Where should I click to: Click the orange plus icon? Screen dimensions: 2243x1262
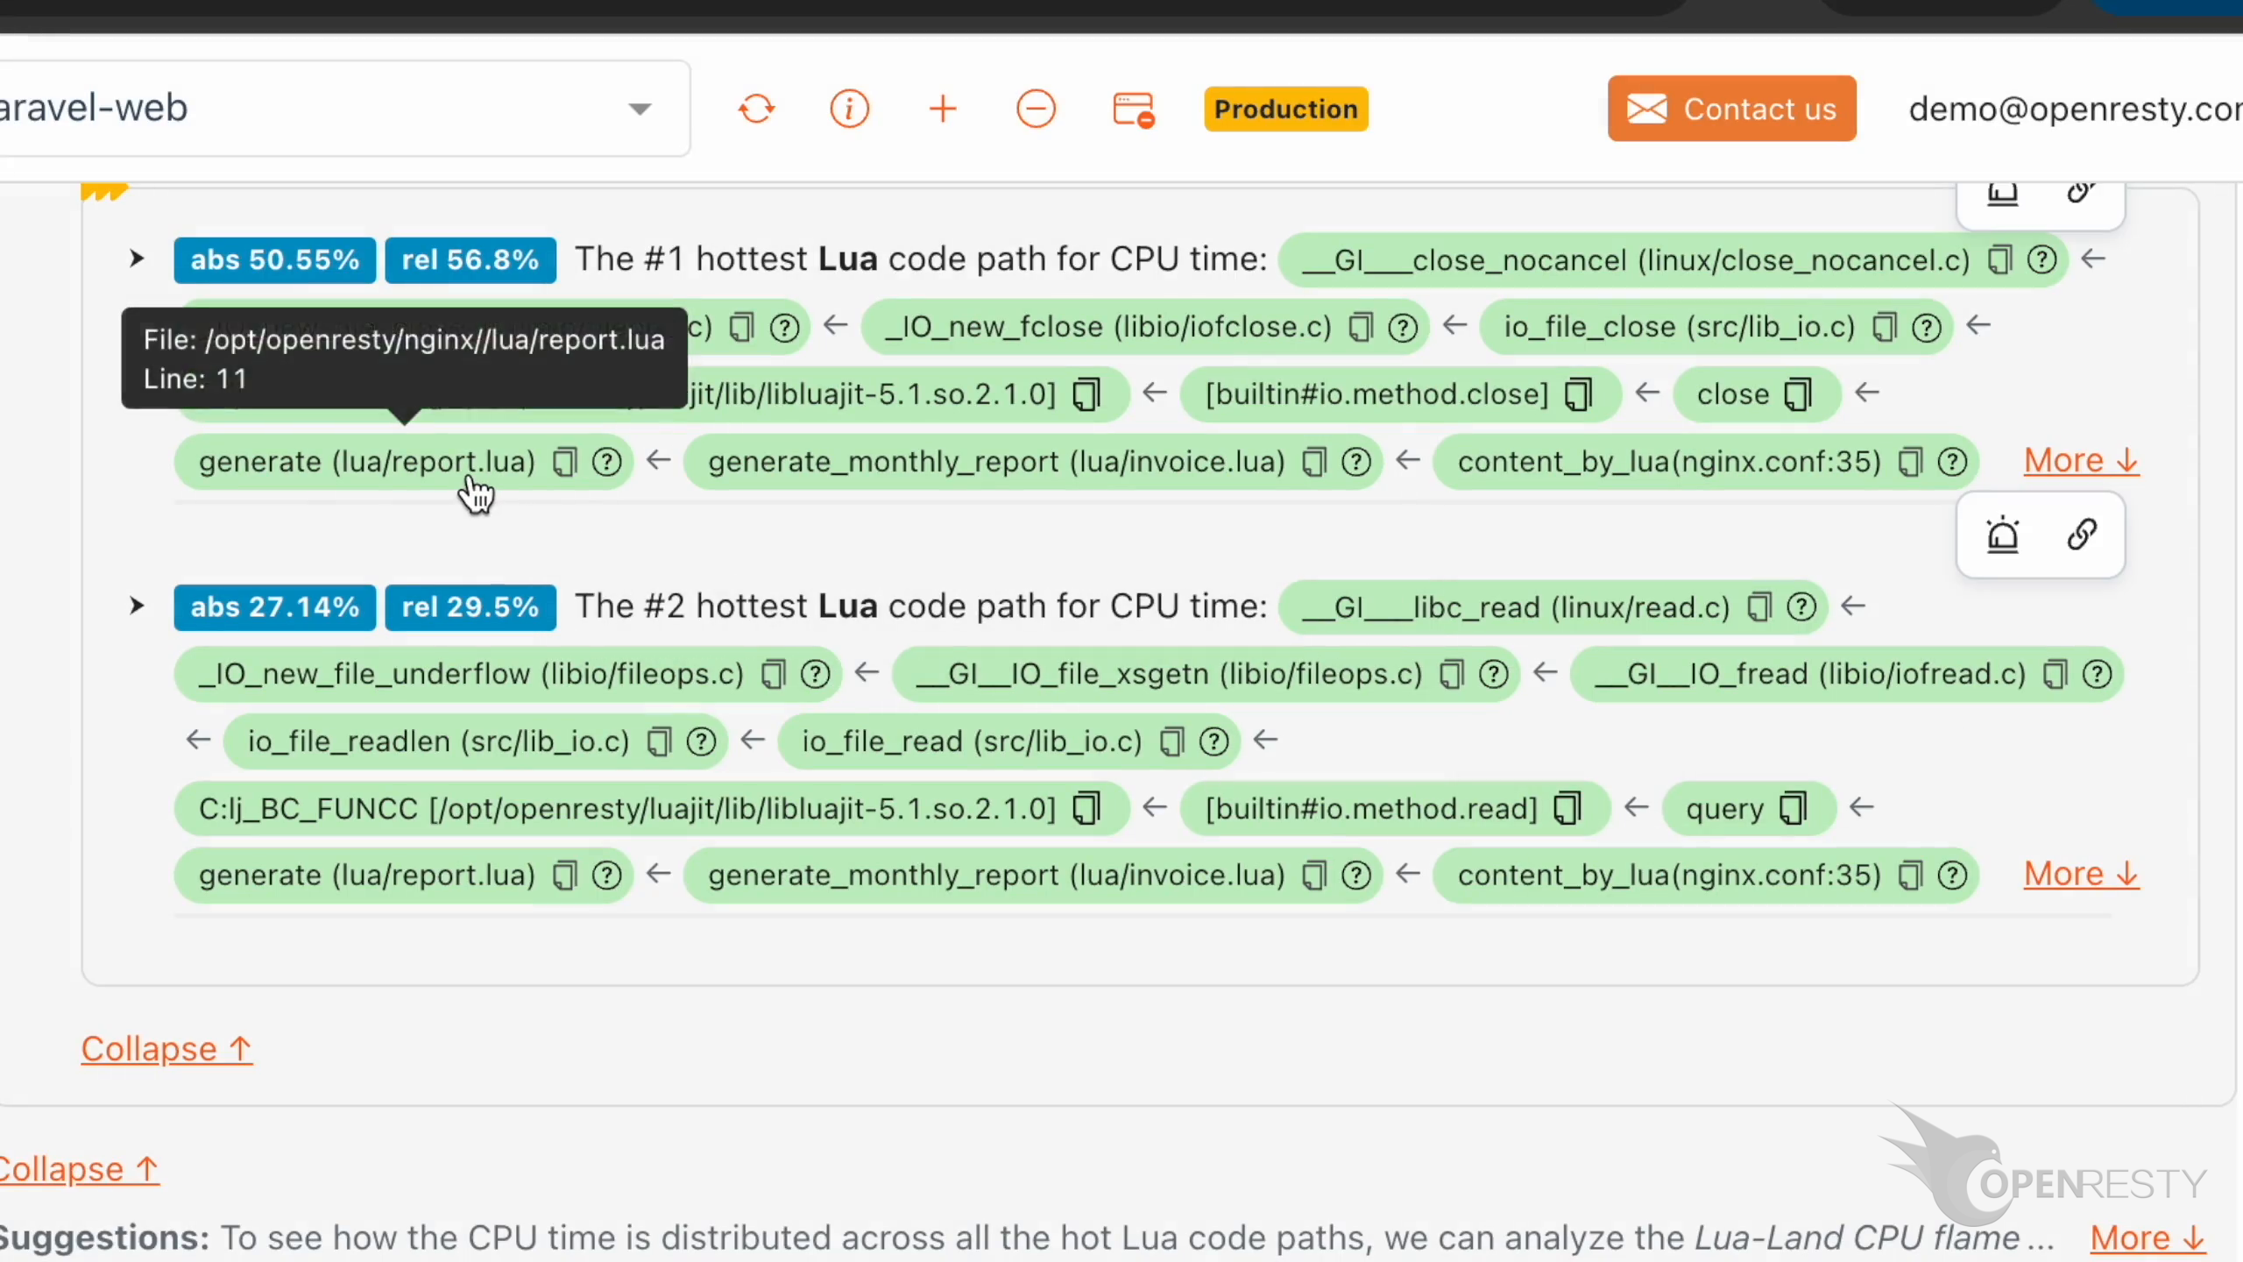click(x=943, y=110)
